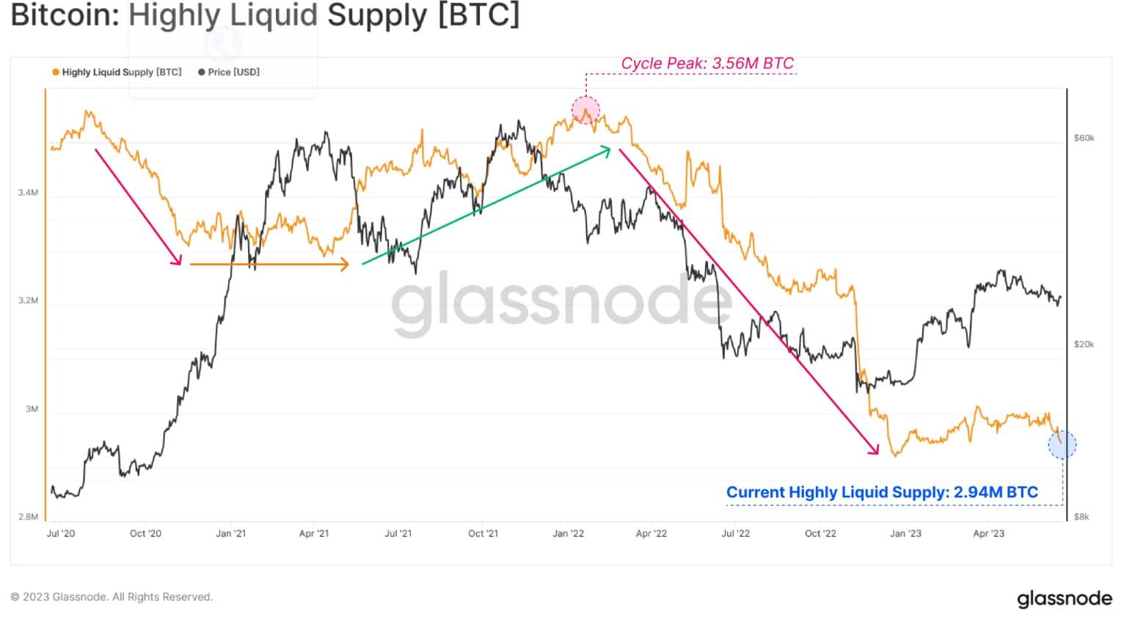Click the Jan '22 x-axis label
Image resolution: width=1121 pixels, height=618 pixels.
568,534
